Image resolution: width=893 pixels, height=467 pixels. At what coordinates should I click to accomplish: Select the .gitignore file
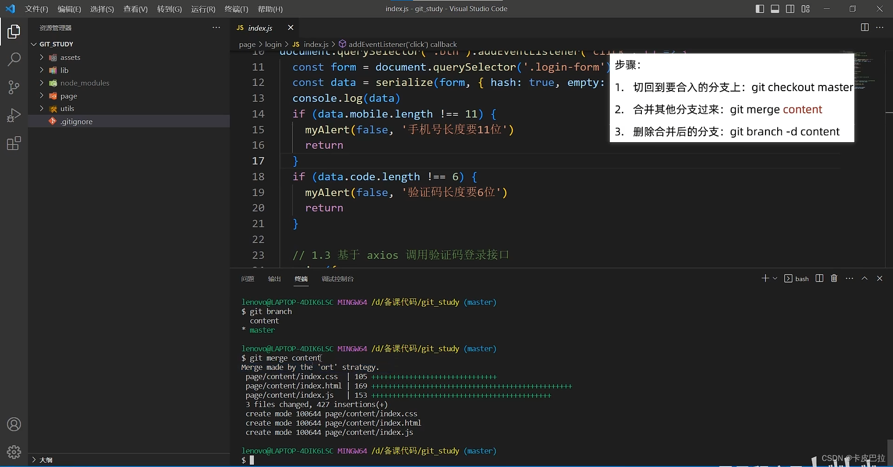point(129,121)
